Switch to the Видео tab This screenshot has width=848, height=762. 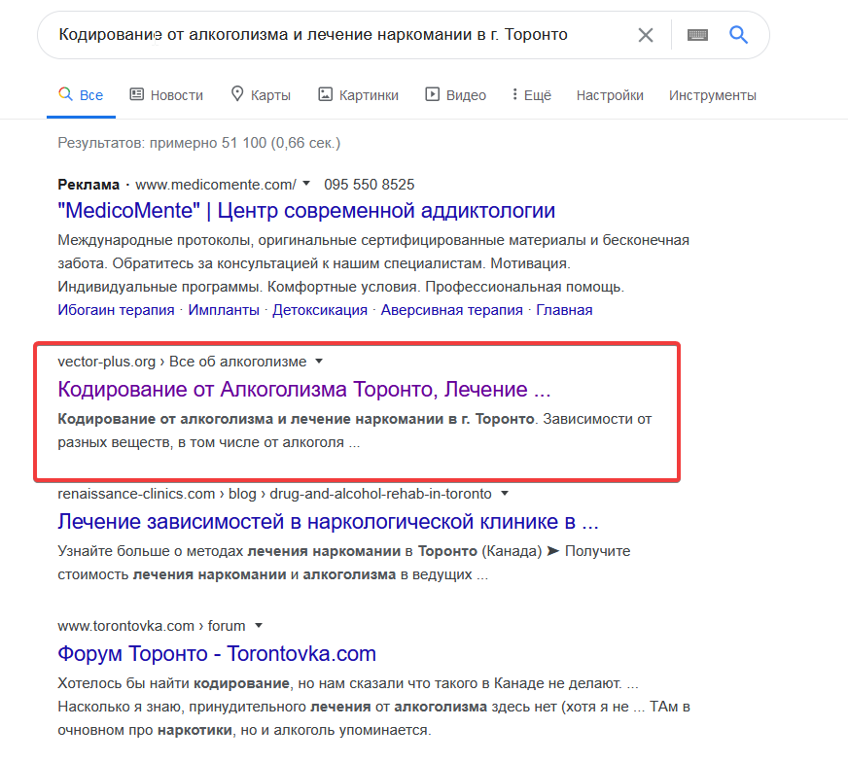(455, 95)
